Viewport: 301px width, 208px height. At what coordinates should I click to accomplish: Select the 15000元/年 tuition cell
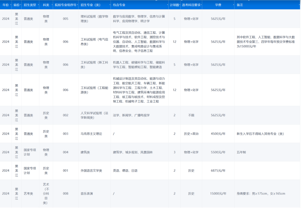click(x=218, y=194)
